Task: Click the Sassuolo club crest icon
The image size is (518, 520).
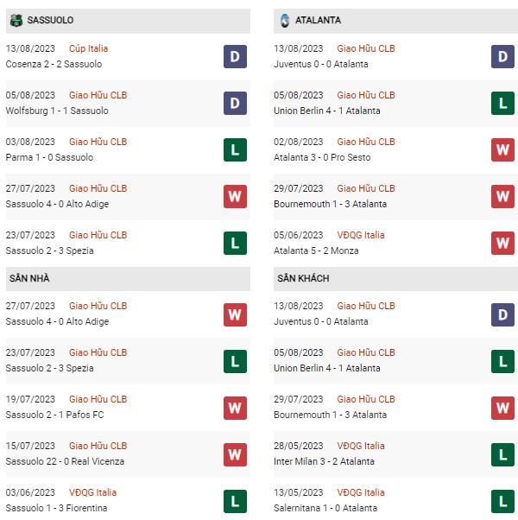Action: click(16, 21)
